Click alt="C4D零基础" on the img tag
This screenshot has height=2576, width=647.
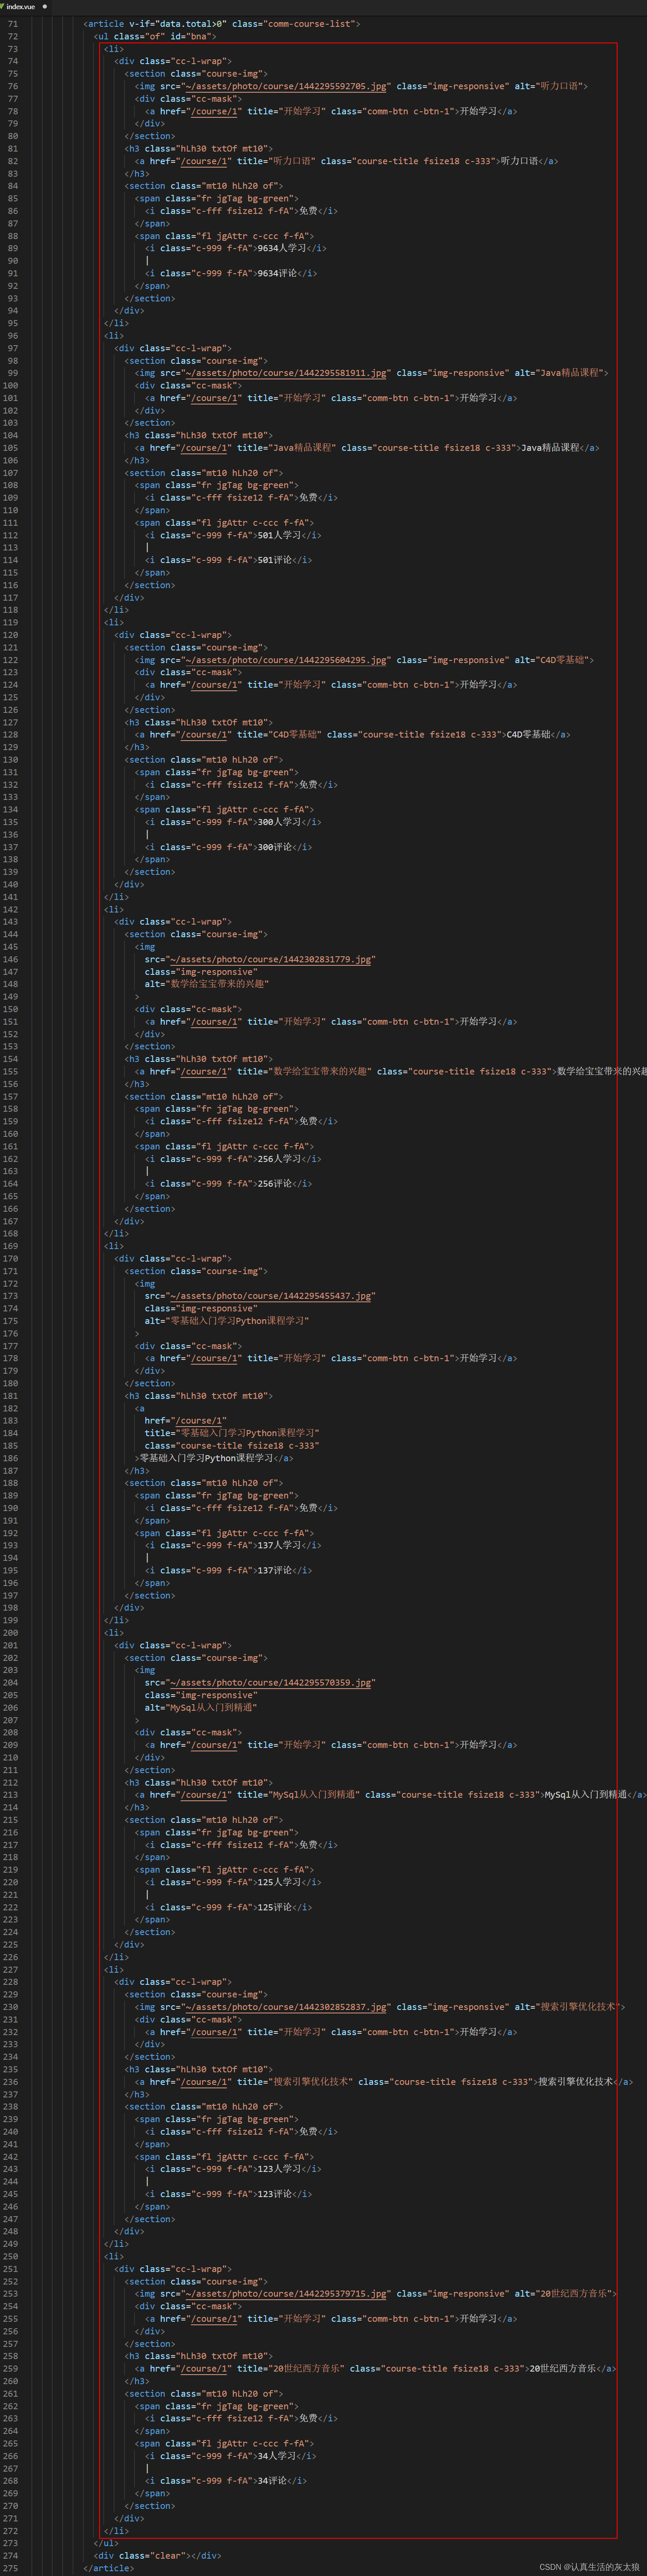[551, 660]
